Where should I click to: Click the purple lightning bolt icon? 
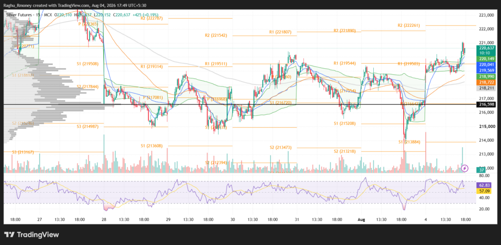coord(465,168)
